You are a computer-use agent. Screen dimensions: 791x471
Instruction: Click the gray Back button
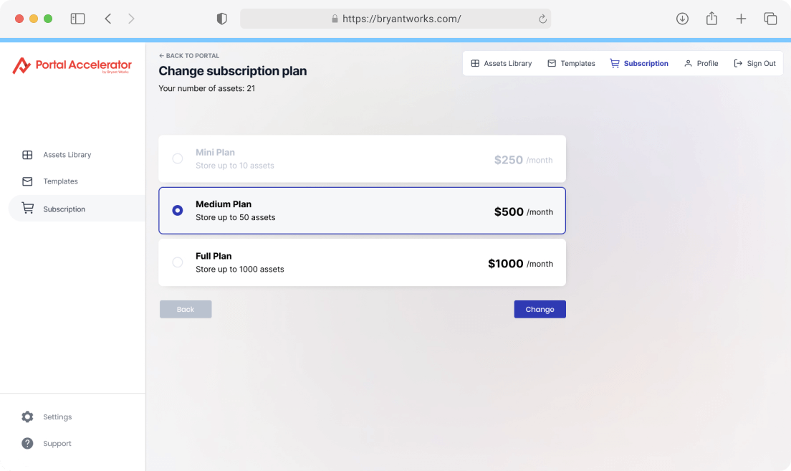[186, 309]
